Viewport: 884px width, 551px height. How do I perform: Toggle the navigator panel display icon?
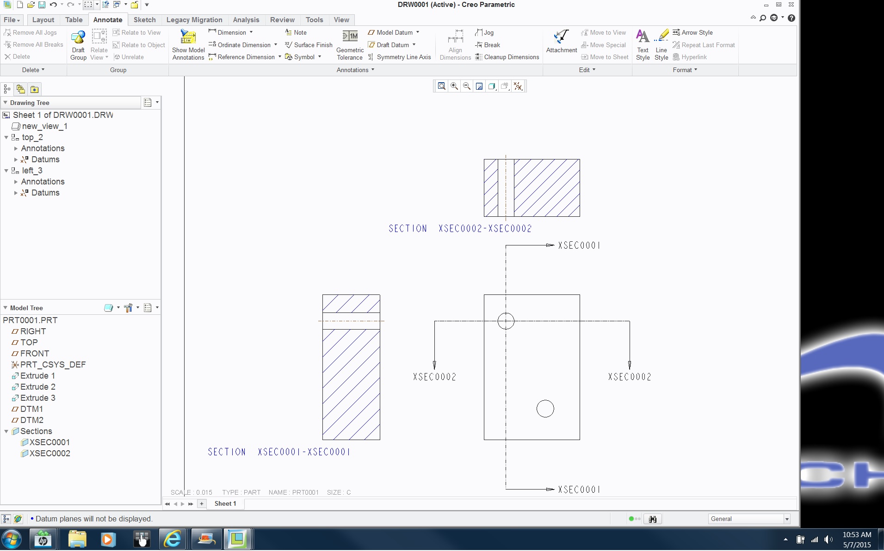coord(6,519)
